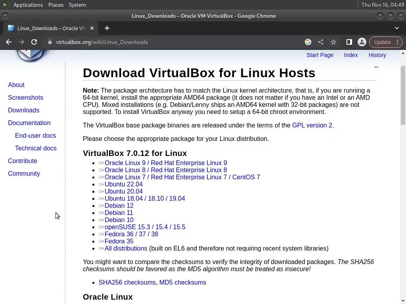Click the Applications menu logo icon
The width and height of the screenshot is (406, 304).
[6, 5]
